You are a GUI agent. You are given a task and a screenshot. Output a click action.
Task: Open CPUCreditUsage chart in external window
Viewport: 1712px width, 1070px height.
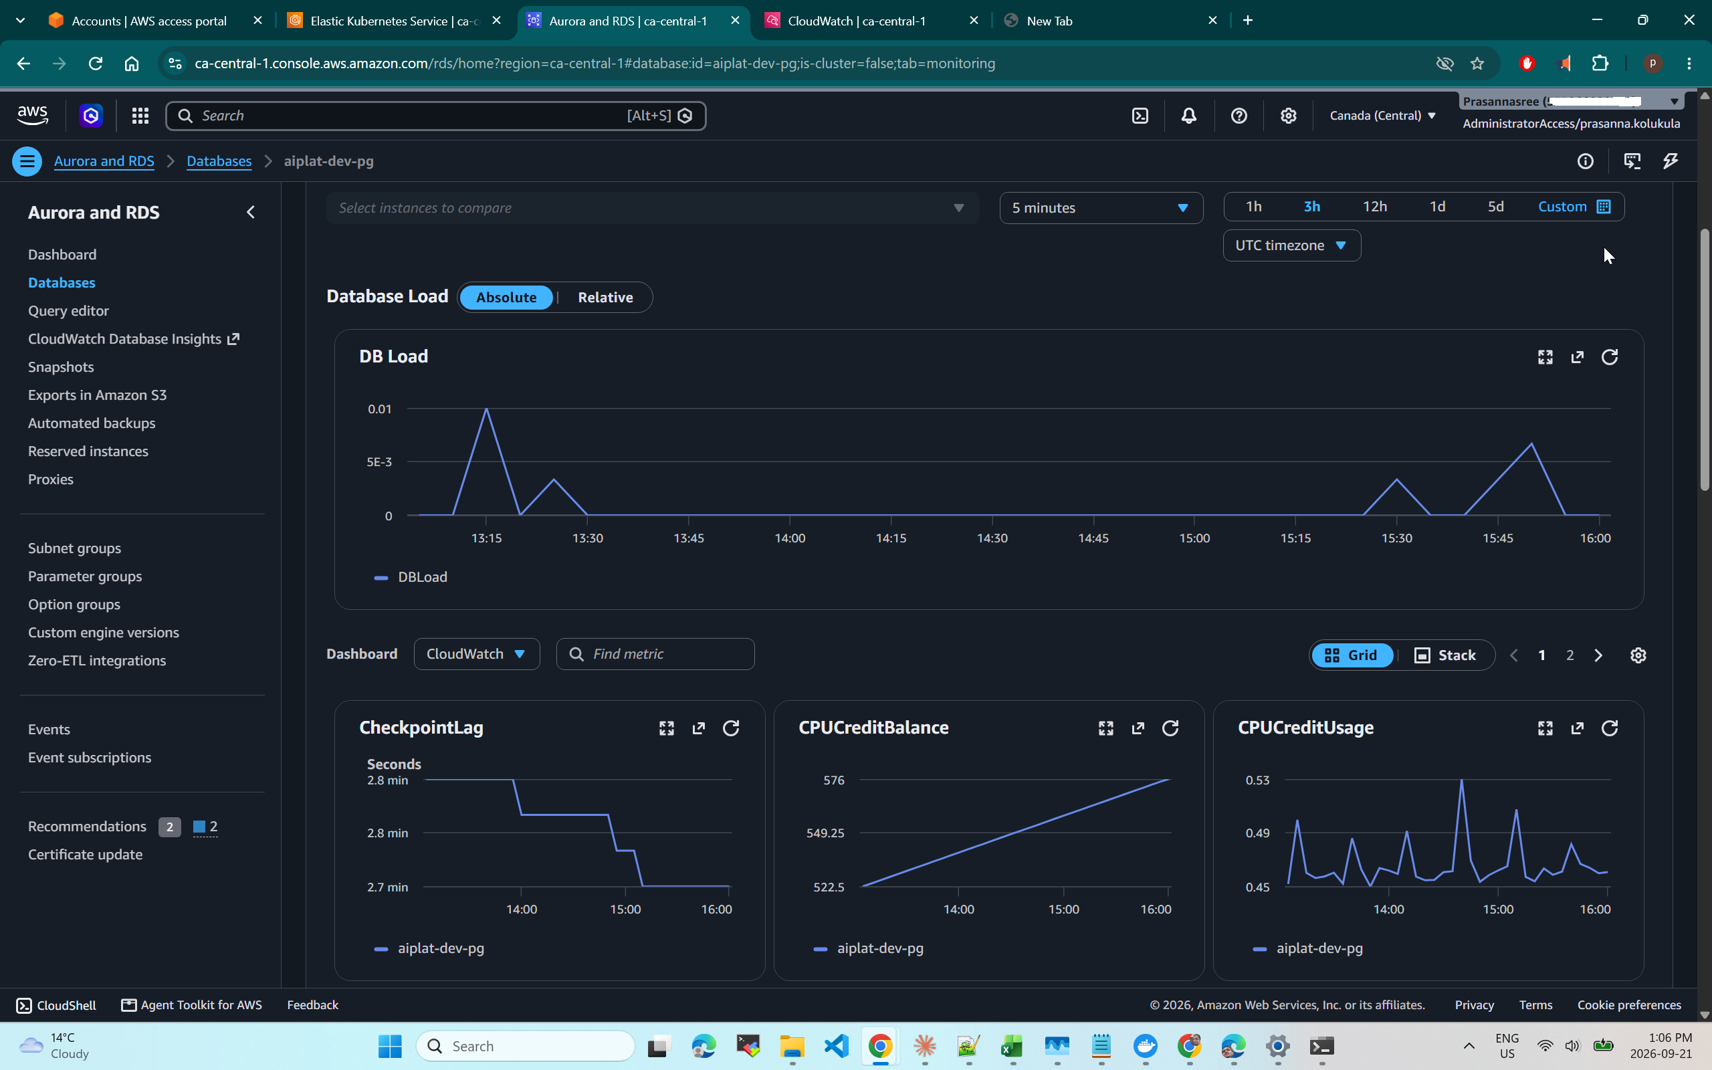[1577, 728]
